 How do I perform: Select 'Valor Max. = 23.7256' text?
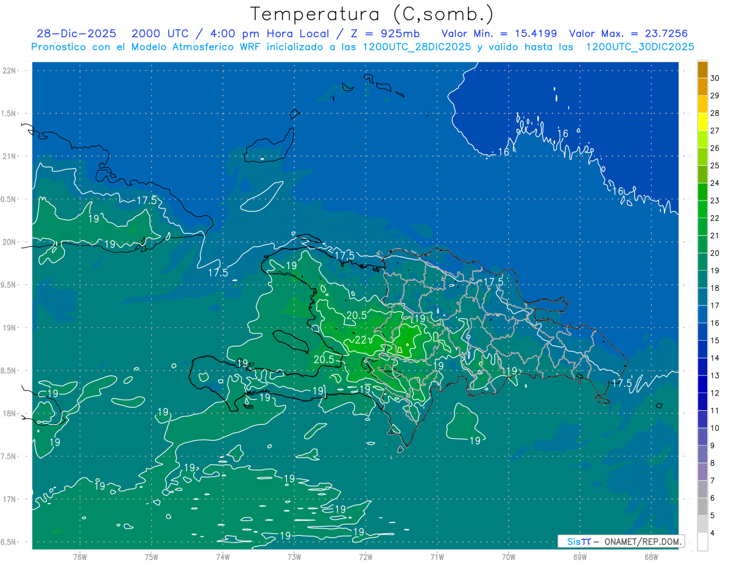click(x=628, y=34)
